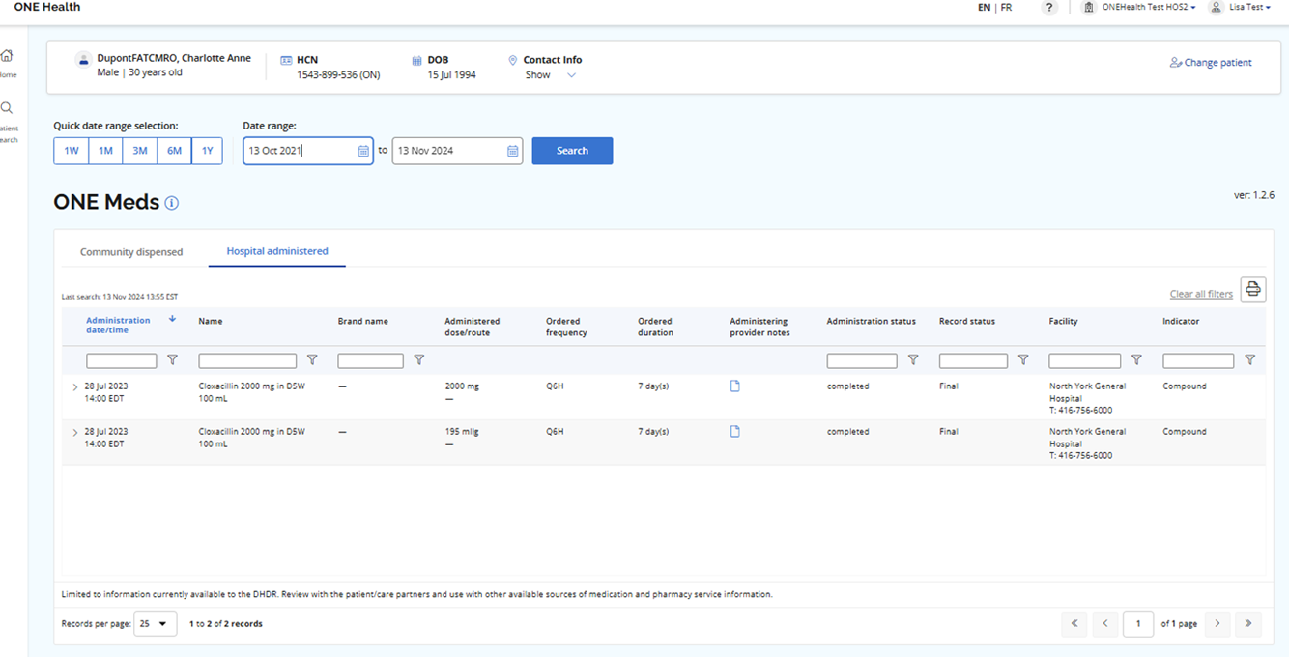Open calendar picker for start date
The height and width of the screenshot is (657, 1289).
(363, 151)
